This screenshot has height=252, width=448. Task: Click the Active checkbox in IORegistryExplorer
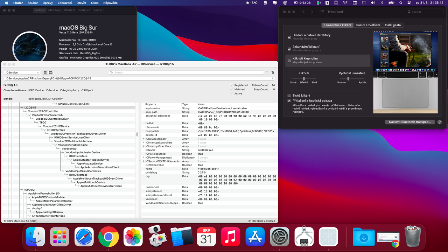pyautogui.click(x=231, y=93)
